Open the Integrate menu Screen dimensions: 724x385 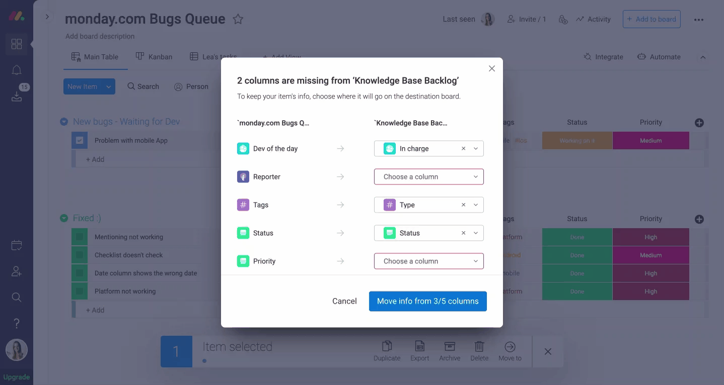point(603,57)
